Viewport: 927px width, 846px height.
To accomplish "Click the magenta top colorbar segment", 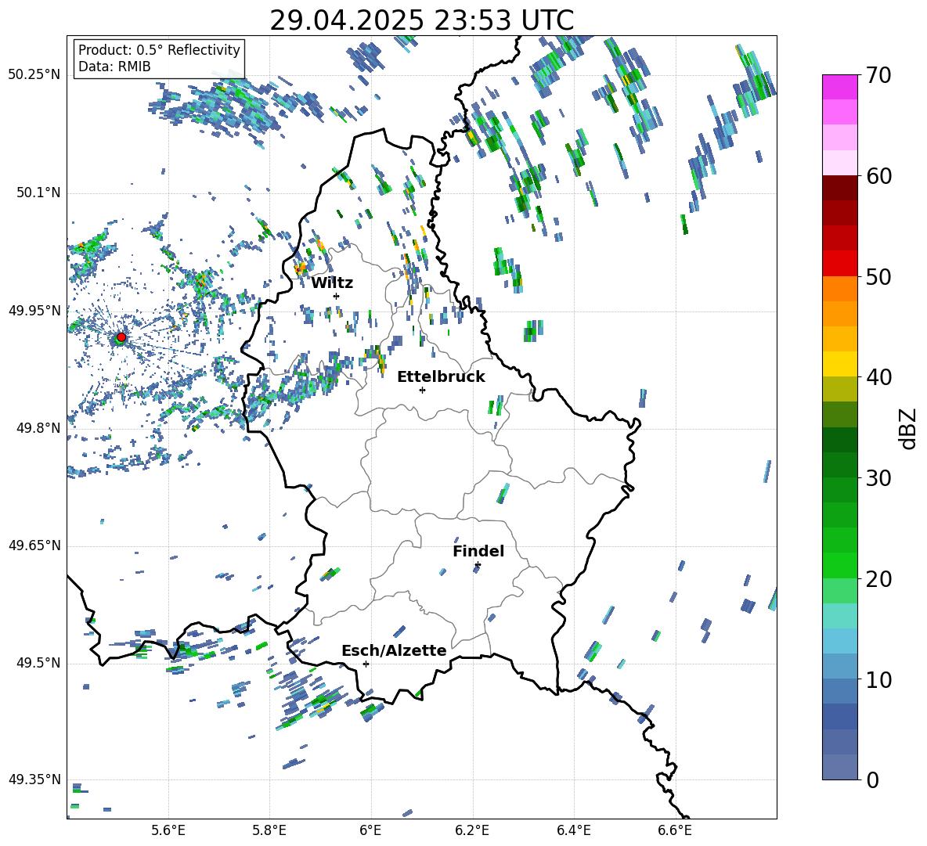I will tap(839, 87).
